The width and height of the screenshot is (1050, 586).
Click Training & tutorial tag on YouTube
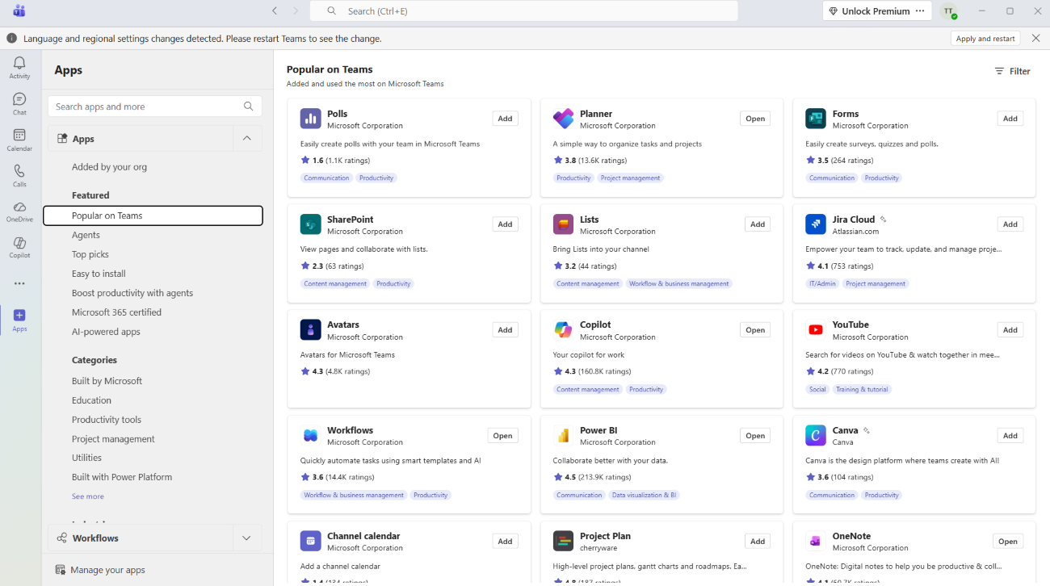pos(862,389)
